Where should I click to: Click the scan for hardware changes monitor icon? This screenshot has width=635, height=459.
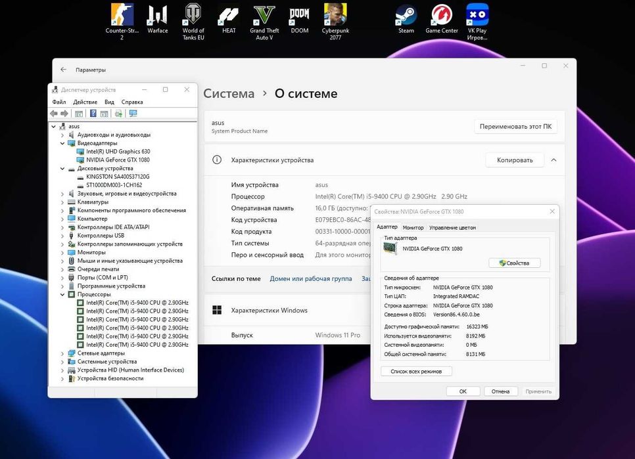[133, 114]
